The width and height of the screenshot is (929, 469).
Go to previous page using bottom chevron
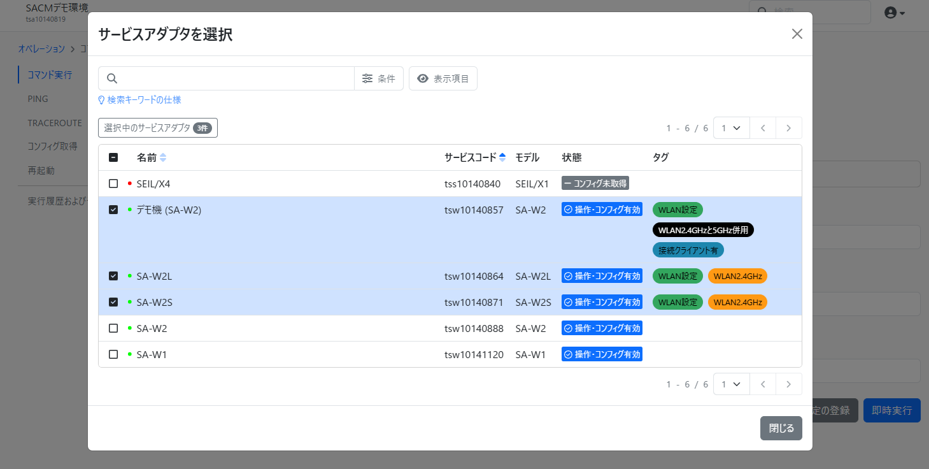click(x=763, y=384)
